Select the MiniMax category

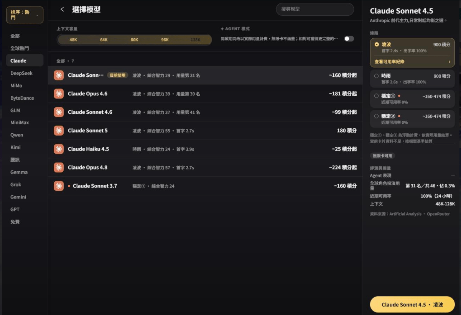coord(25,123)
